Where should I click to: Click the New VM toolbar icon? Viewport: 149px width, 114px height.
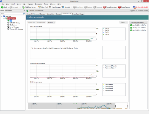point(63,7)
